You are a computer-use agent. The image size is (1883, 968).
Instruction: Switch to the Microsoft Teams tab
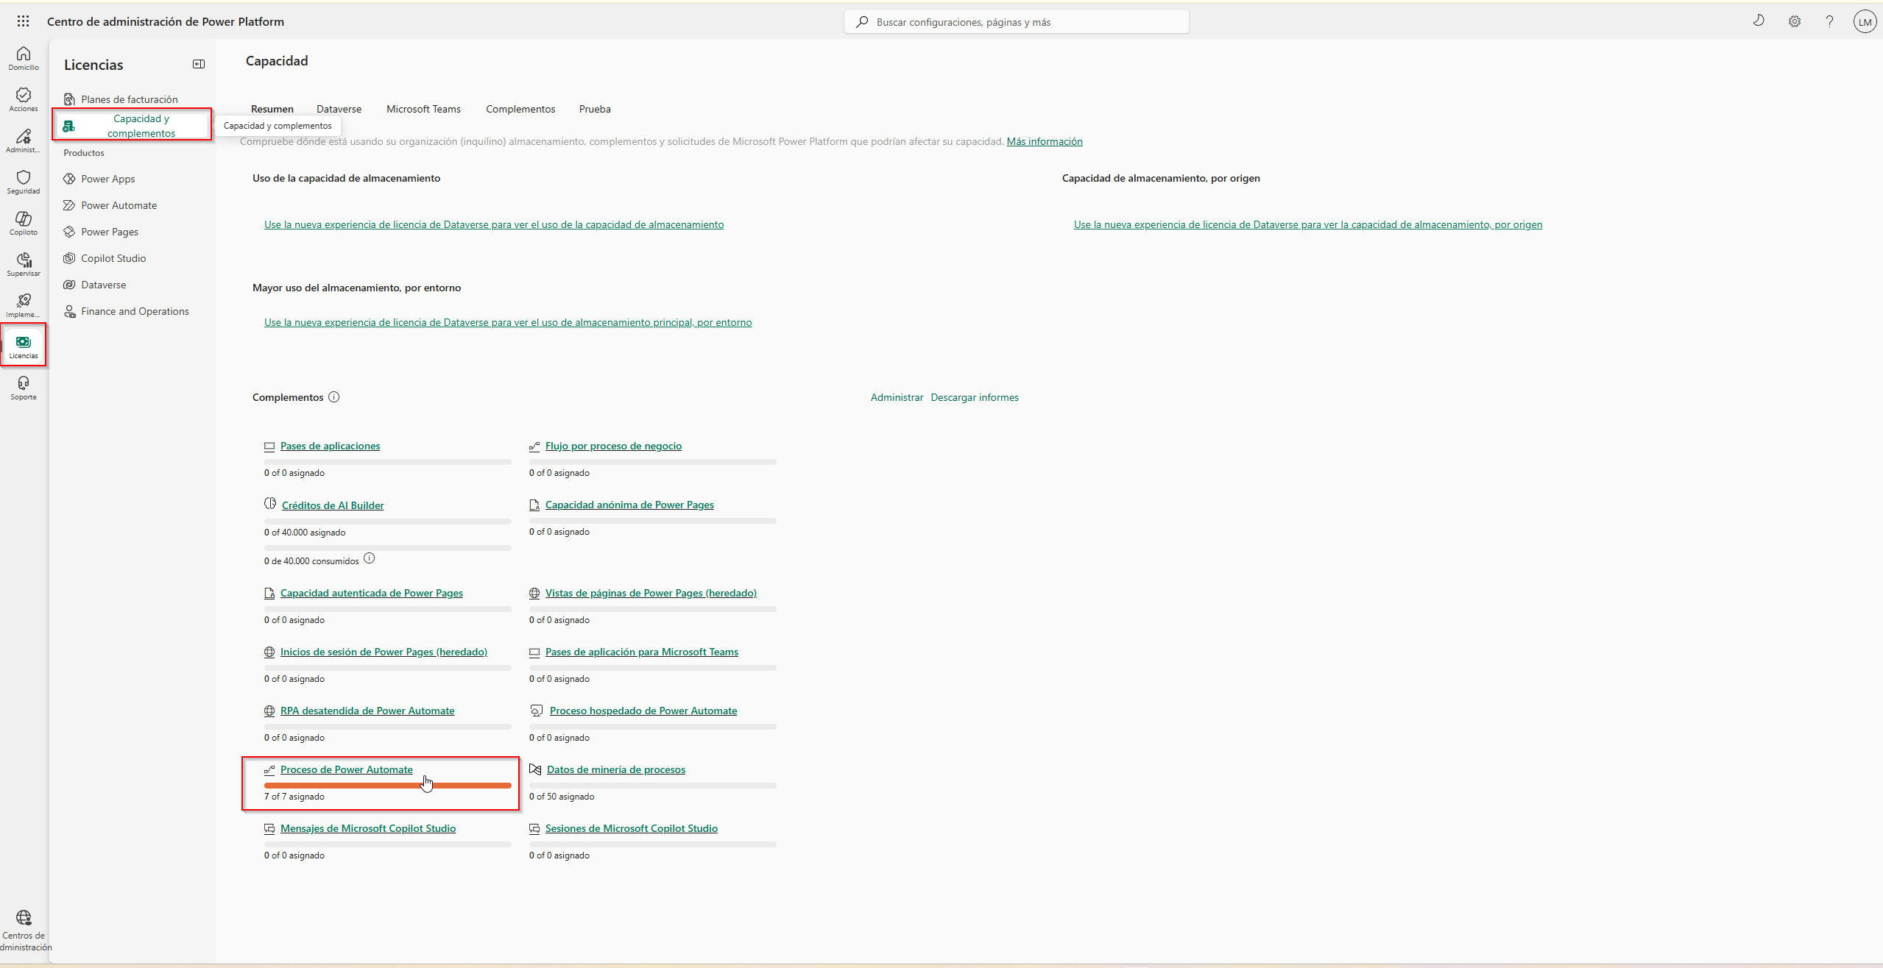tap(423, 109)
